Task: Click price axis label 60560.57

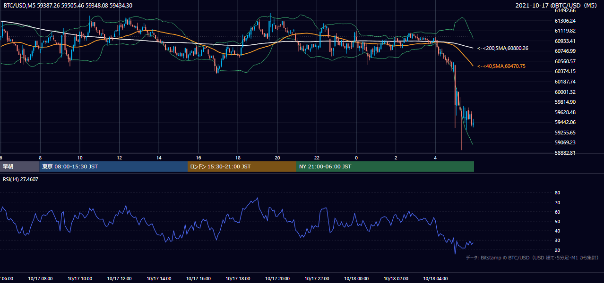Action: tap(565, 61)
